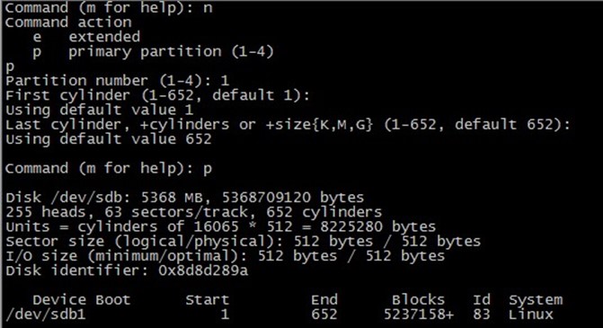
Task: Click the 'Using default value 652' line
Action: 109,139
